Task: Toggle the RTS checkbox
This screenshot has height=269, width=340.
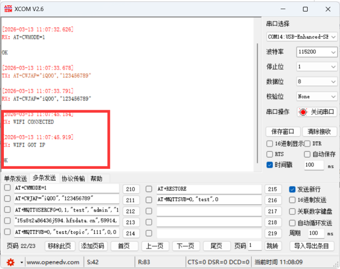Action: click(270, 154)
